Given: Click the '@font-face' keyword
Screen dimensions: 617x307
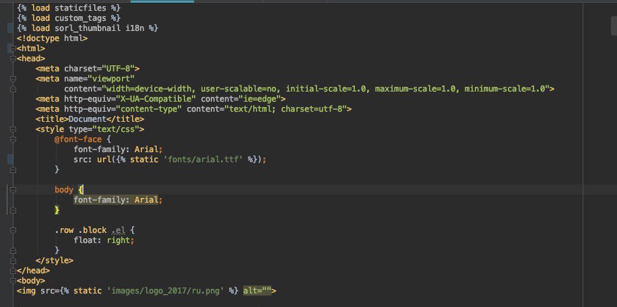Looking at the screenshot, I should (78, 139).
